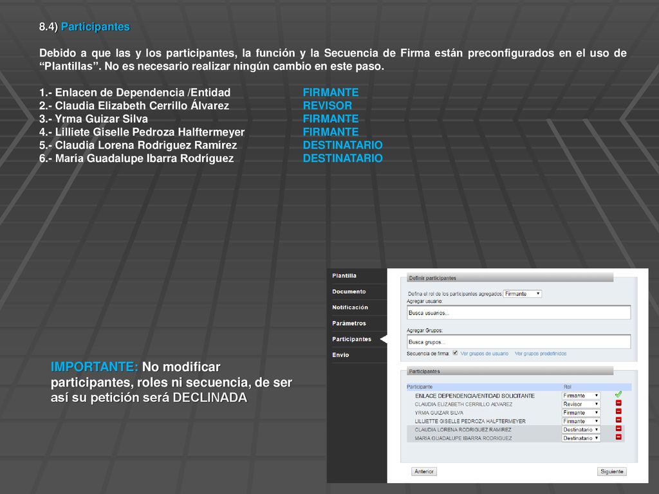Select the Parámetros step
The image size is (659, 494).
(349, 324)
